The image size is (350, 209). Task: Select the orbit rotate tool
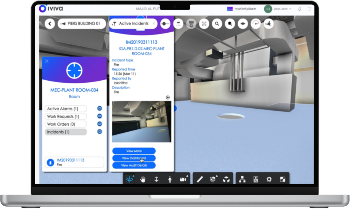[x=130, y=179]
